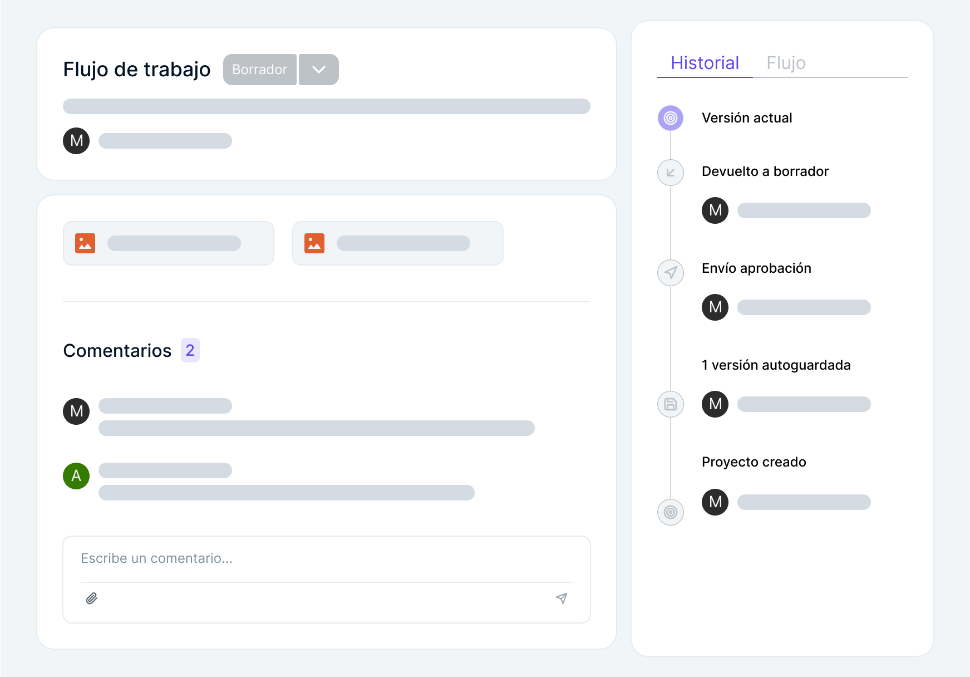Click the M avatar in first comment
The image size is (970, 677).
(76, 411)
